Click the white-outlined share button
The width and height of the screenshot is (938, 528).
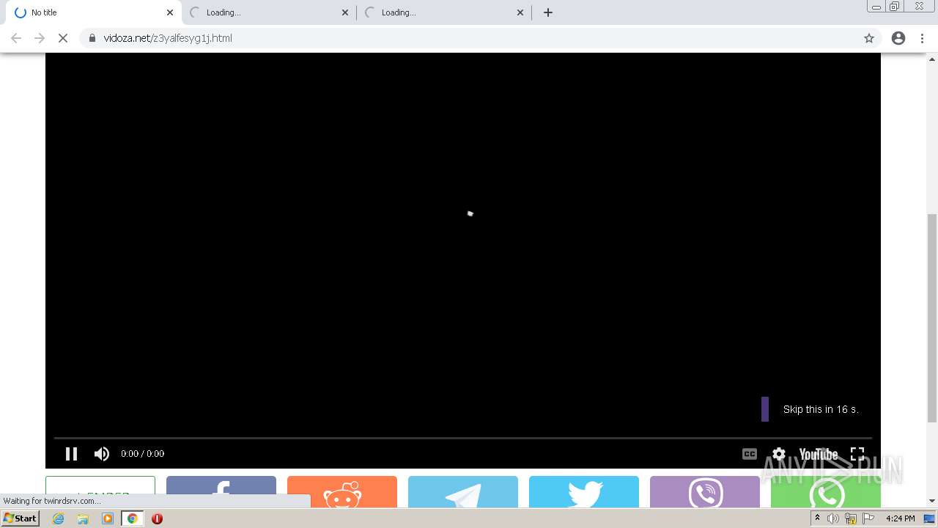tap(100, 492)
